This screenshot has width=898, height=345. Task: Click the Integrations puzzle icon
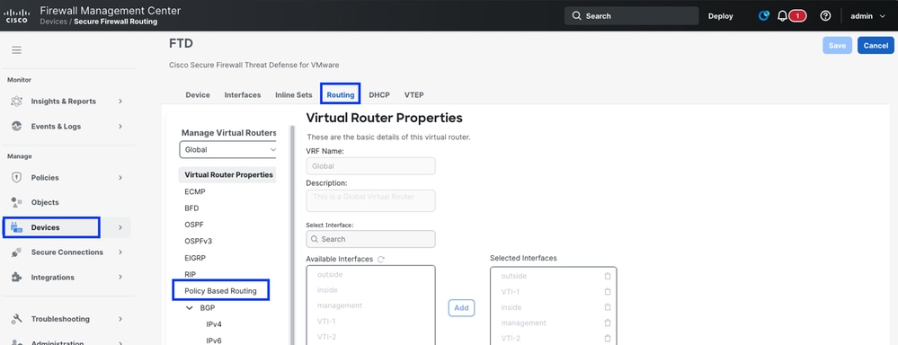(x=16, y=278)
